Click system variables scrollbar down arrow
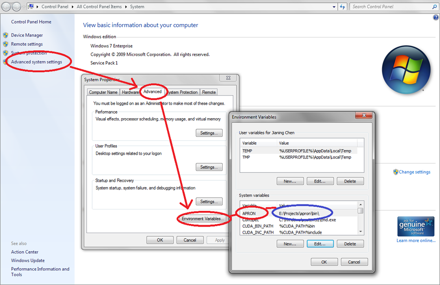The image size is (440, 285). click(361, 232)
